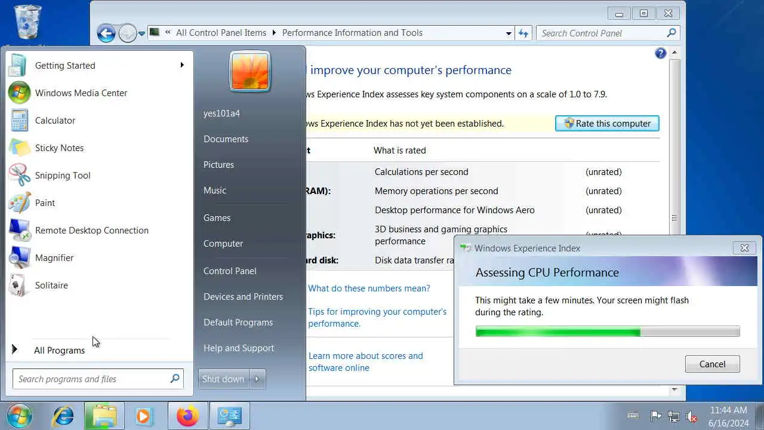Click the Start orb button
This screenshot has height=430, width=764.
(20, 416)
